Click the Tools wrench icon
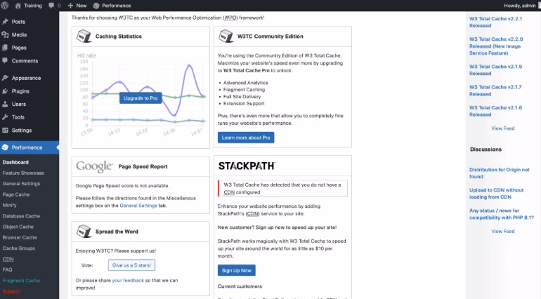This screenshot has width=541, height=299. point(6,117)
